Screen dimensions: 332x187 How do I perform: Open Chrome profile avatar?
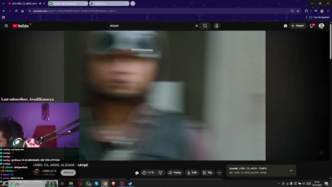pyautogui.click(x=322, y=11)
